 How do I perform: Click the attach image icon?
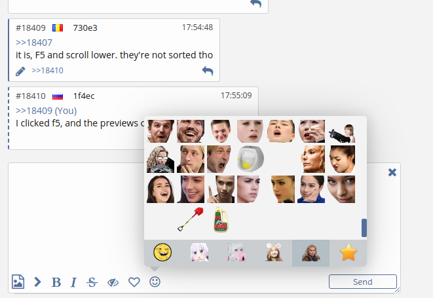click(x=18, y=282)
